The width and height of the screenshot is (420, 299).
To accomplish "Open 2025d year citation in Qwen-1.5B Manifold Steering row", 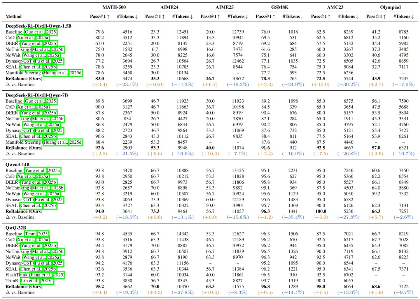I will click(75, 73).
